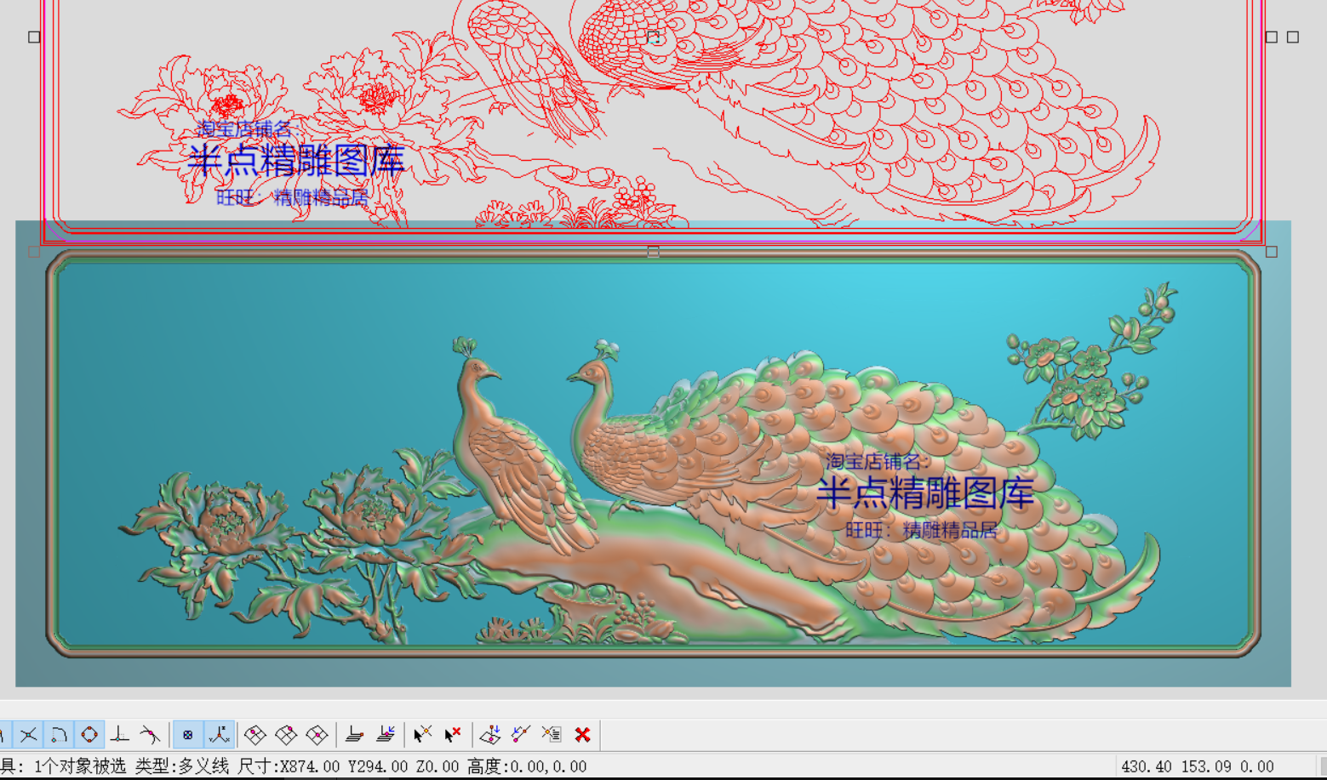The width and height of the screenshot is (1327, 780).
Task: Click the diamond mesh icon with center pink dot
Action: 317,734
